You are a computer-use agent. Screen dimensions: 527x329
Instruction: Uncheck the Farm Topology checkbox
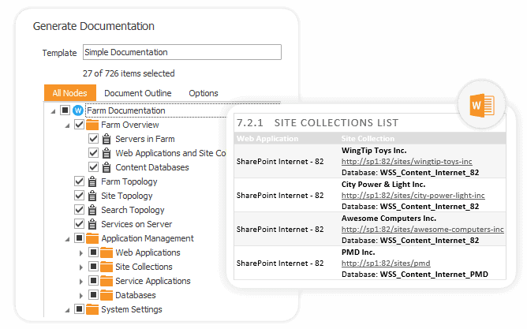79,181
